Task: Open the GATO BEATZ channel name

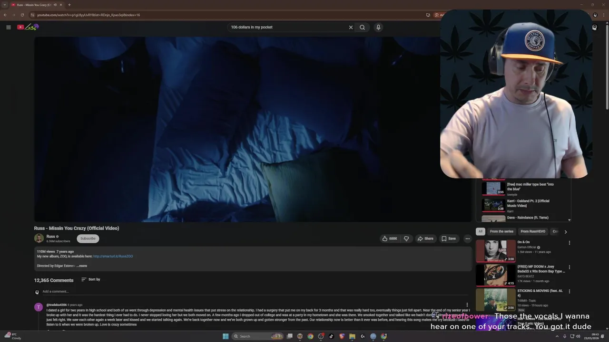Action: 526,276
